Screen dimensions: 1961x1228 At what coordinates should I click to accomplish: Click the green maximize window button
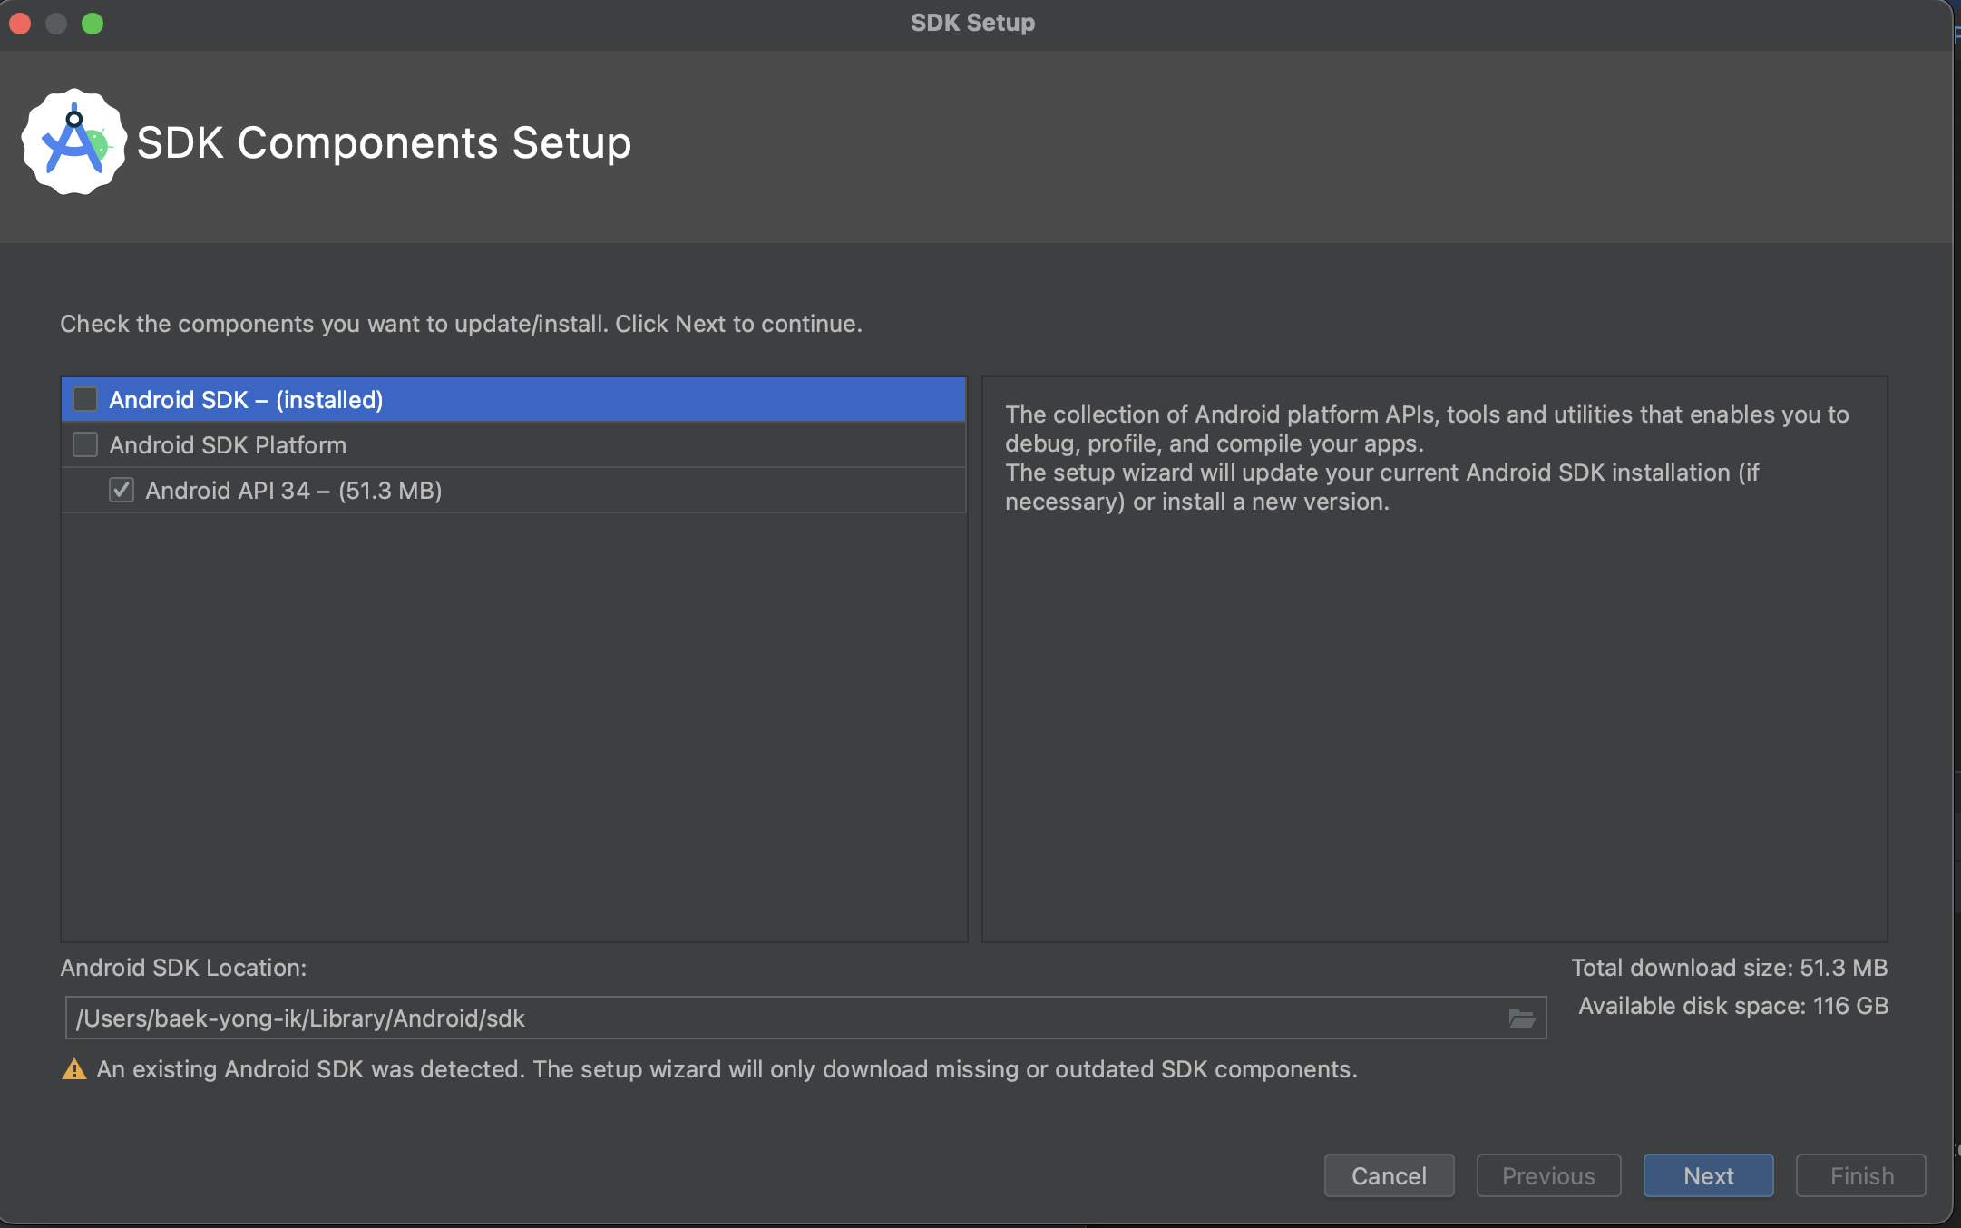(x=93, y=23)
